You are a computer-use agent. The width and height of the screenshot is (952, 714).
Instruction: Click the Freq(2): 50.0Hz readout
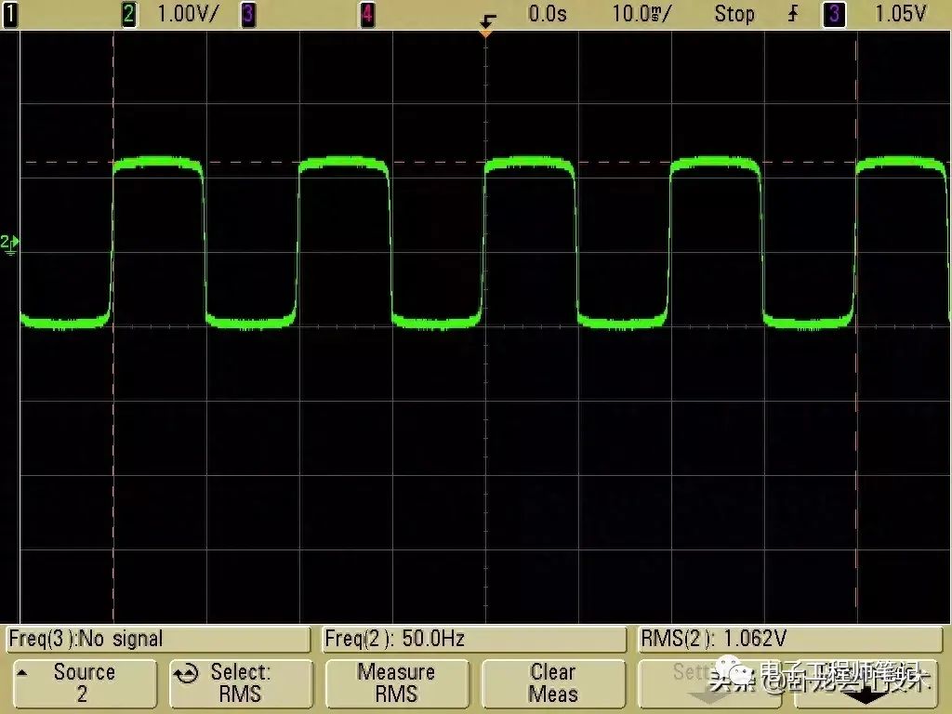[473, 639]
